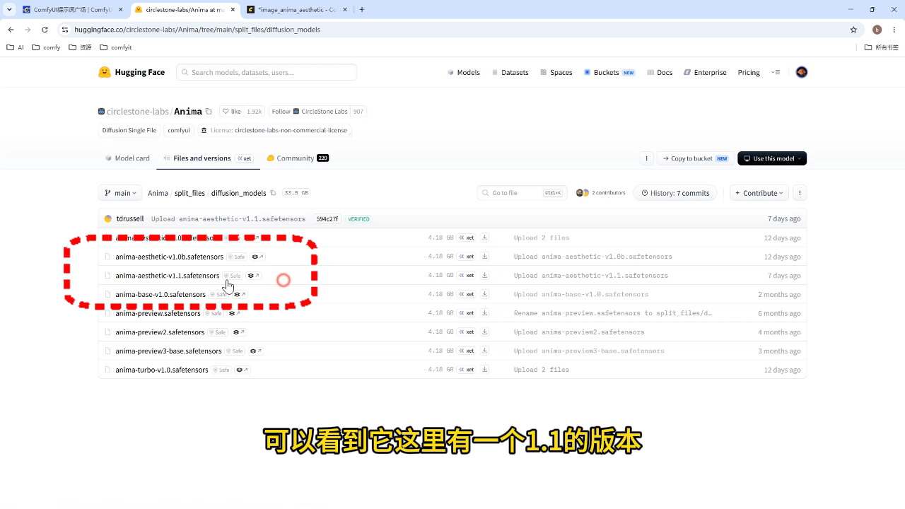Open Datasets in the top navigation
The width and height of the screenshot is (905, 509).
point(510,72)
